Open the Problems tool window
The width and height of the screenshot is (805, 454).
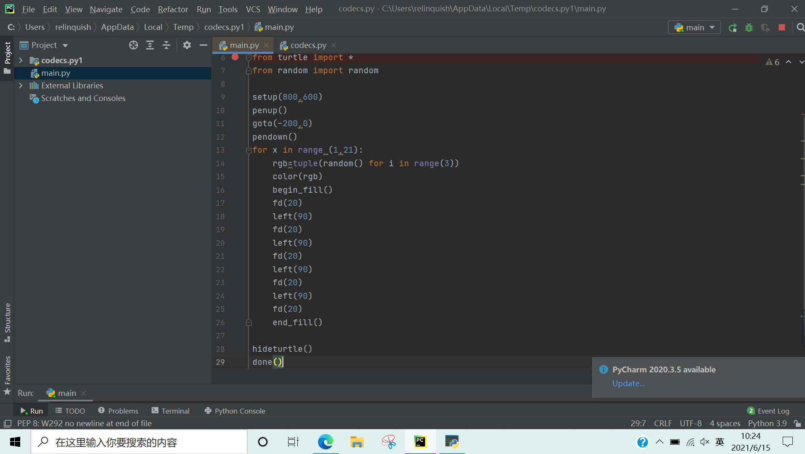[x=118, y=411]
